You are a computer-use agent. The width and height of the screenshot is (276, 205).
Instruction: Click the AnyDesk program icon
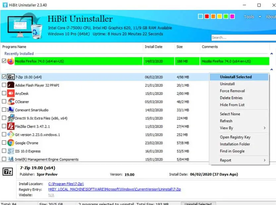tap(11, 93)
